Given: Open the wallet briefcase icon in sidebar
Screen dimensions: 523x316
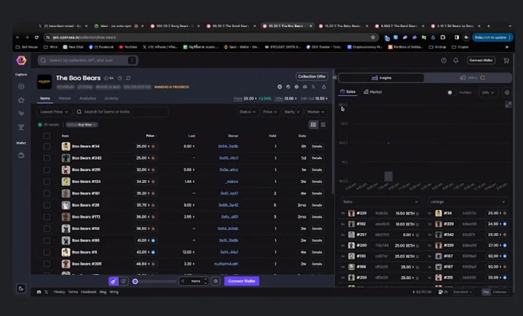Looking at the screenshot, I should coord(21,155).
